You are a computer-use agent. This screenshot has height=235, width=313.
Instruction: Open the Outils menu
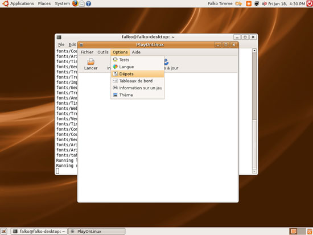(103, 52)
